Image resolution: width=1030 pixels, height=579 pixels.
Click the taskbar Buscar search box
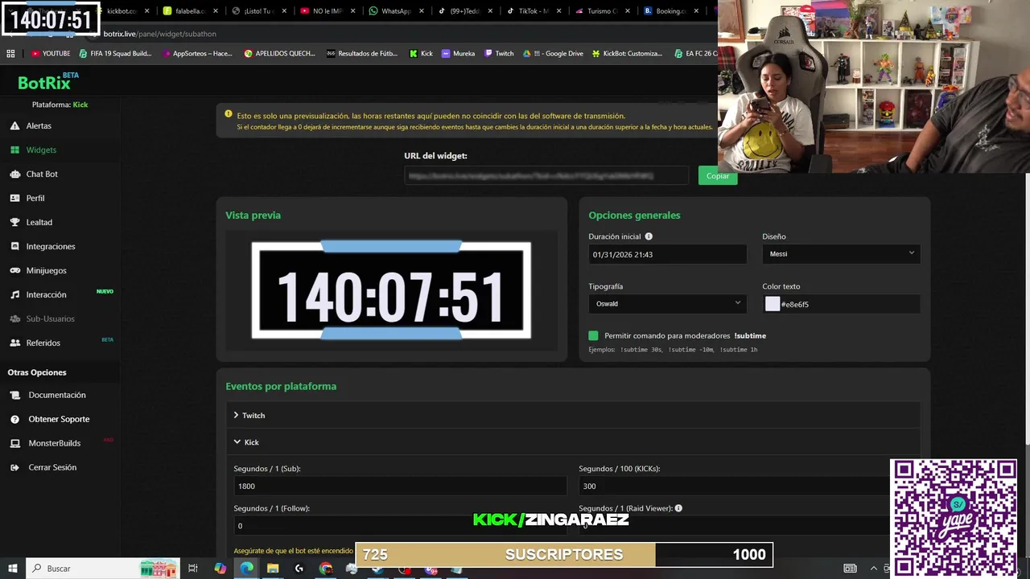pyautogui.click(x=102, y=569)
